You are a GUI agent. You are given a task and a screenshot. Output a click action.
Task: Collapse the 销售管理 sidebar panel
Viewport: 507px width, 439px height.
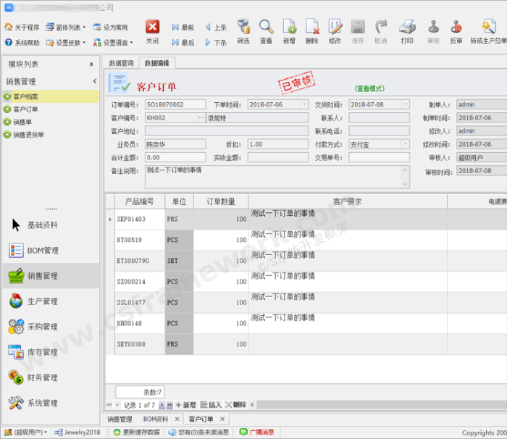(94, 82)
